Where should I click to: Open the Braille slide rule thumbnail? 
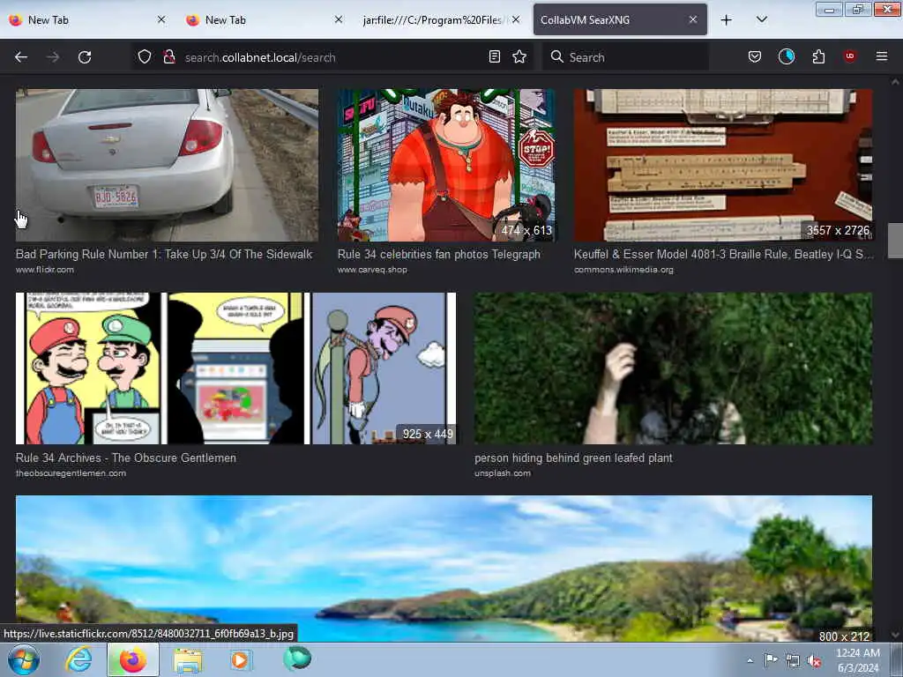723,165
